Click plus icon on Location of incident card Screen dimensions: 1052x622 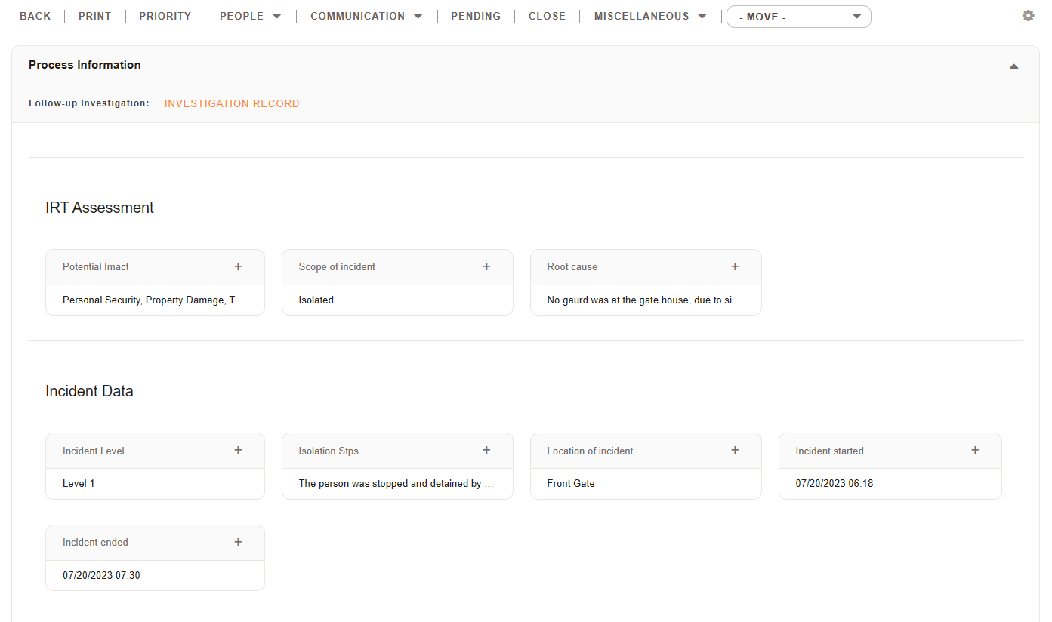point(735,450)
